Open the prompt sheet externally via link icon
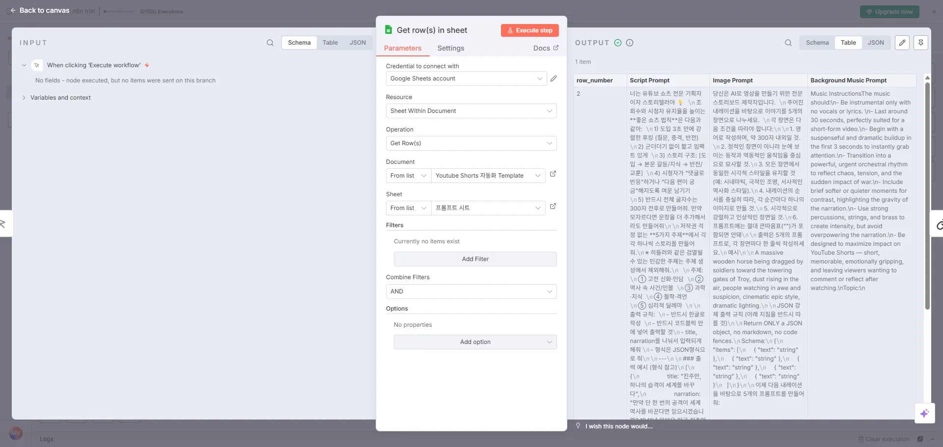The image size is (943, 447). (554, 207)
